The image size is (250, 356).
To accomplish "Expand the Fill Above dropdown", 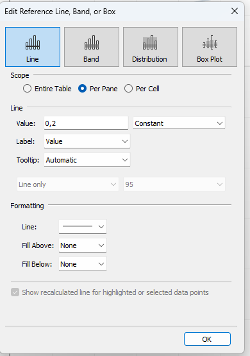I will (83, 245).
